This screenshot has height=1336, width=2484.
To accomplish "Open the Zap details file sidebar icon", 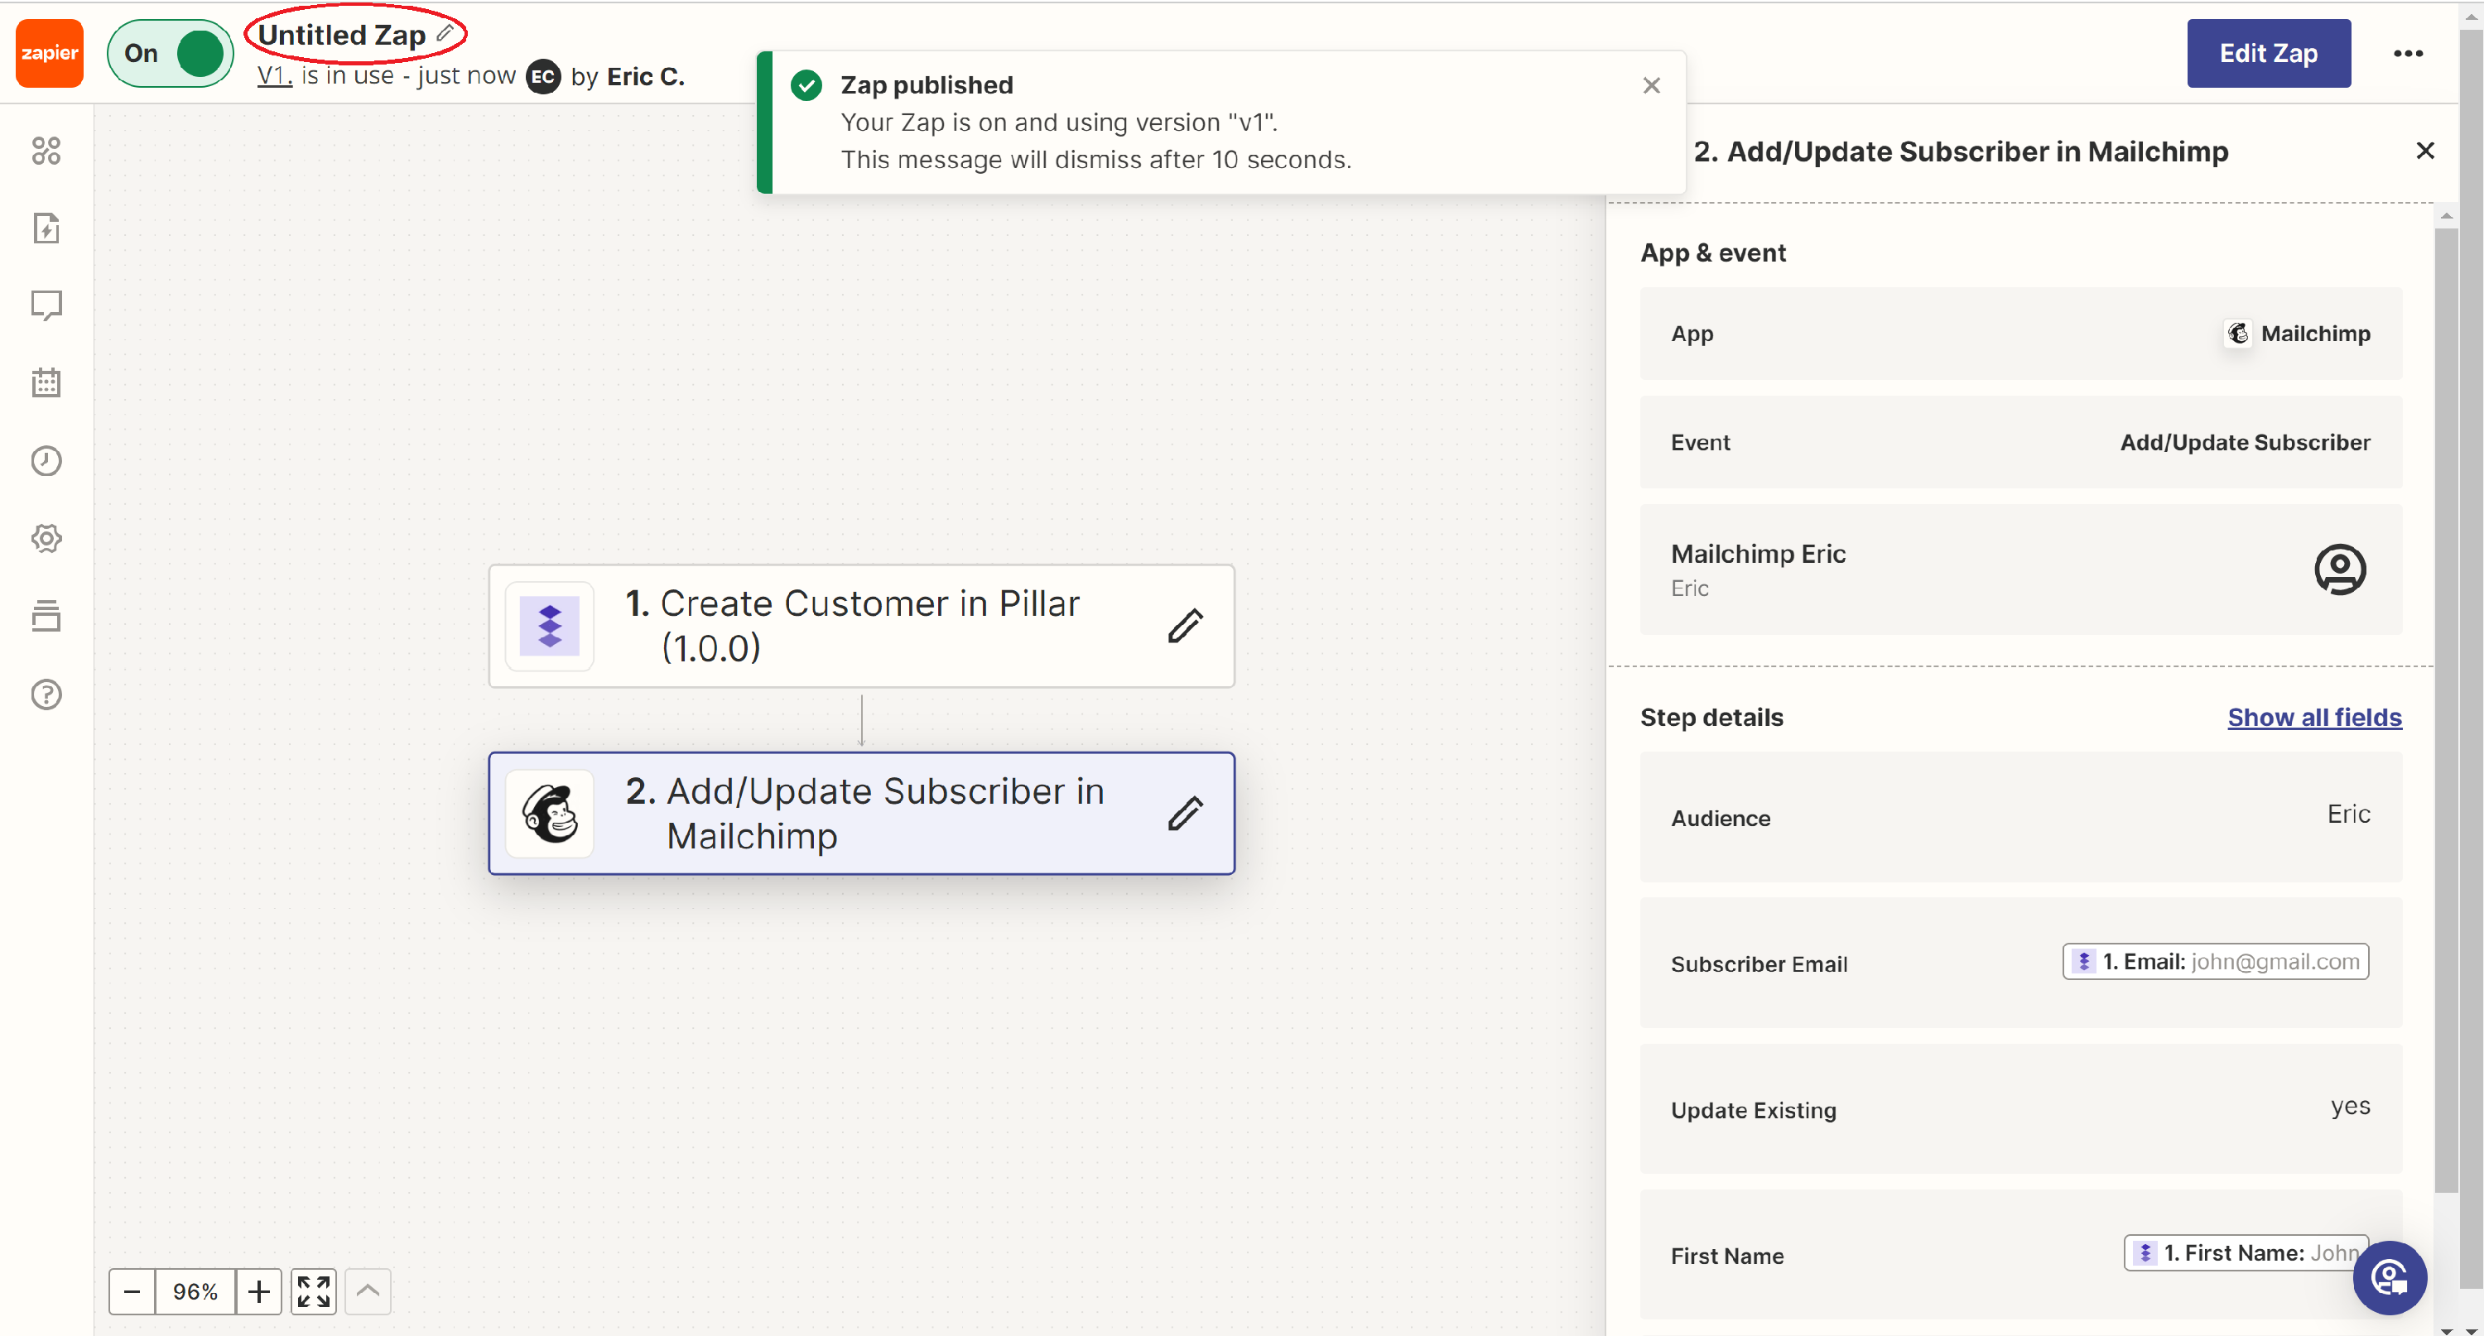I will [46, 228].
